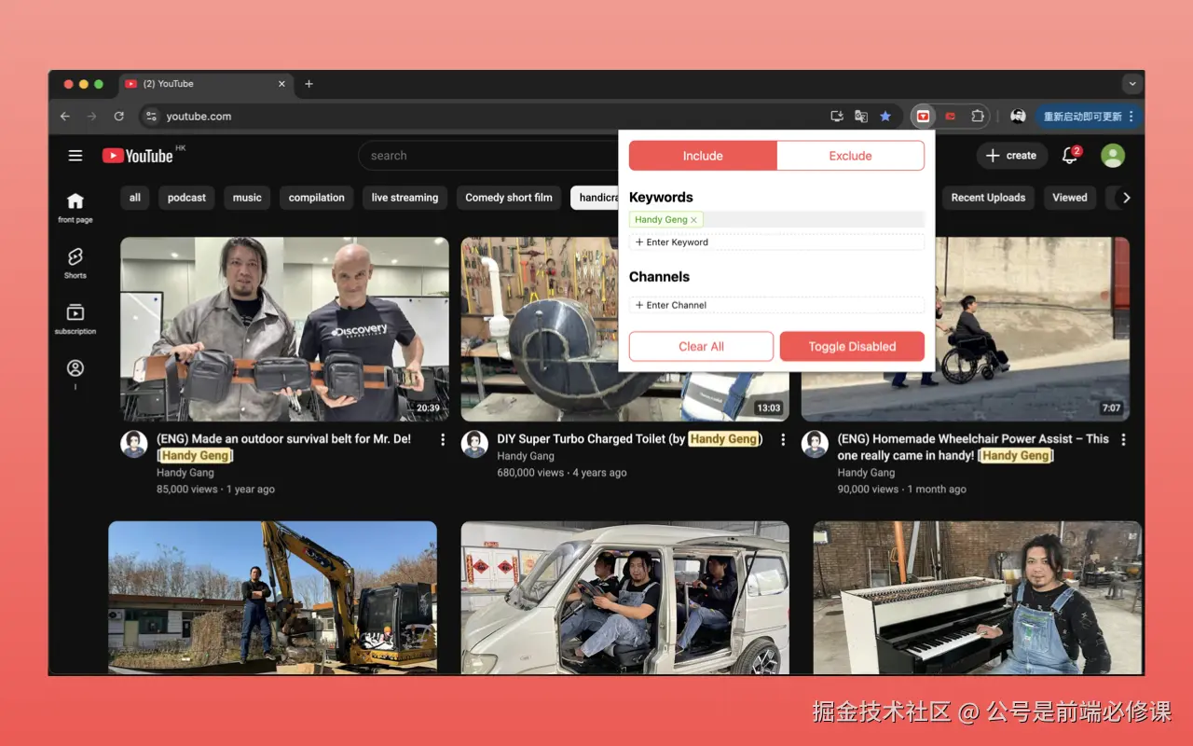
Task: Click the browser forward arrow
Action: [91, 117]
